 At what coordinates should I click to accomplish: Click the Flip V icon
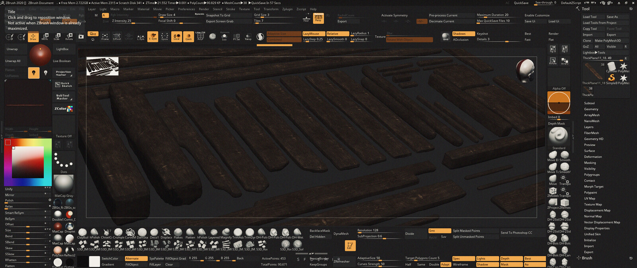[x=565, y=49]
